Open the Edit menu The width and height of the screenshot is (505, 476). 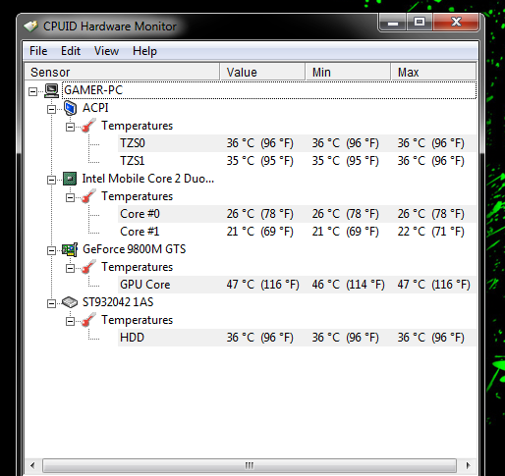pos(71,51)
